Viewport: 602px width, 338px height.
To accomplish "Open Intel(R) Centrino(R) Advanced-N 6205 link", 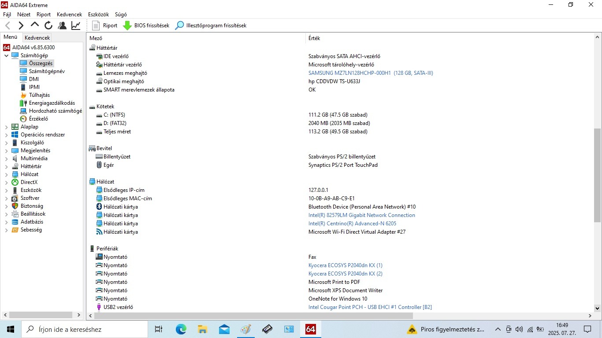I will click(352, 224).
